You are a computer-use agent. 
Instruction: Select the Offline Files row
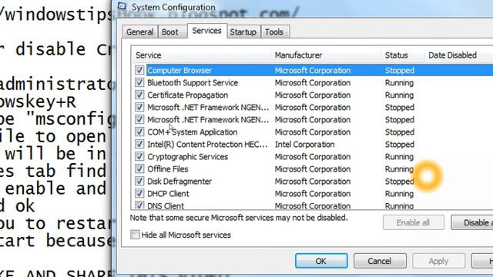(x=313, y=169)
